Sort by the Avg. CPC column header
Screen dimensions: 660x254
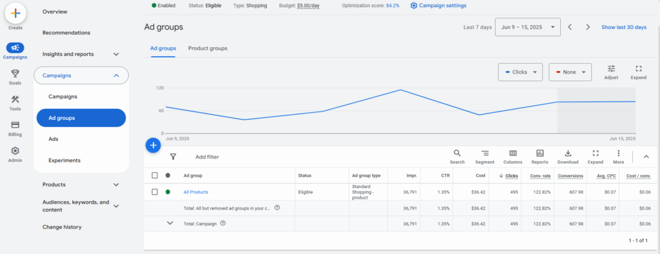click(607, 175)
